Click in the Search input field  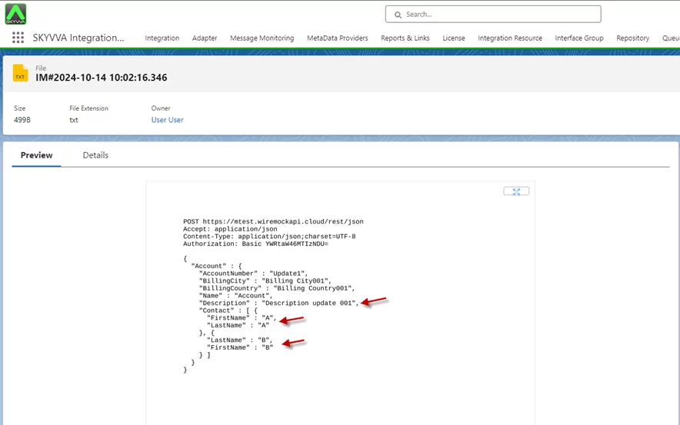pos(500,15)
